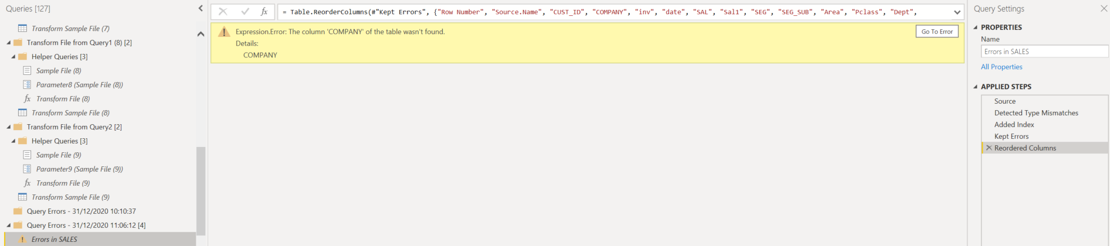The width and height of the screenshot is (1110, 246).
Task: Click the fx icon of Transform File (8)
Action: coord(27,99)
